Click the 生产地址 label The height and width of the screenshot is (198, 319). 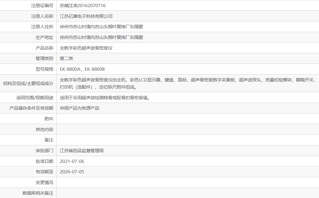(x=44, y=37)
